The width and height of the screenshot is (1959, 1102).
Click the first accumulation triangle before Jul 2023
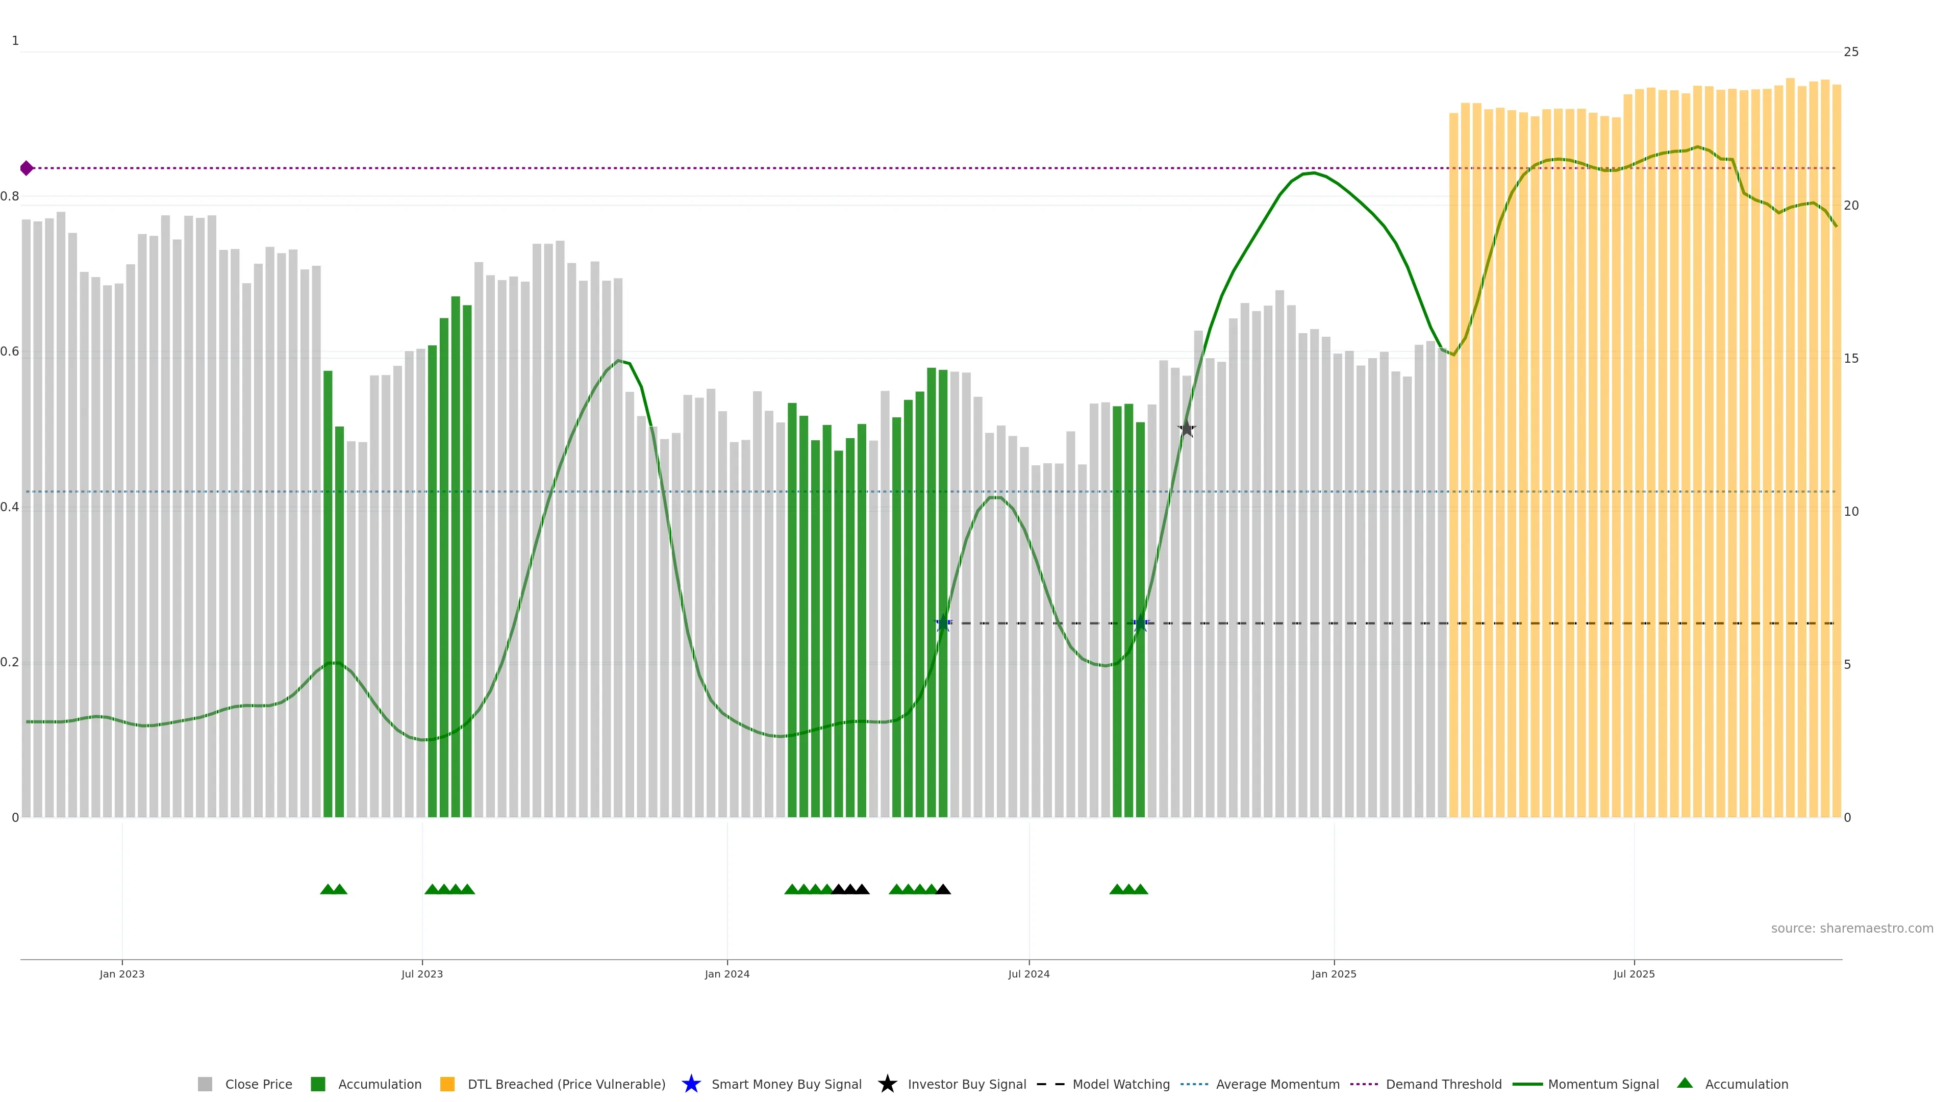click(328, 889)
